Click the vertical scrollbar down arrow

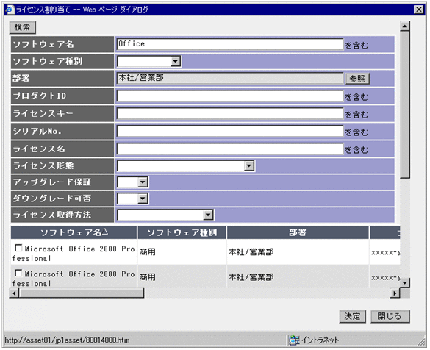[405, 282]
